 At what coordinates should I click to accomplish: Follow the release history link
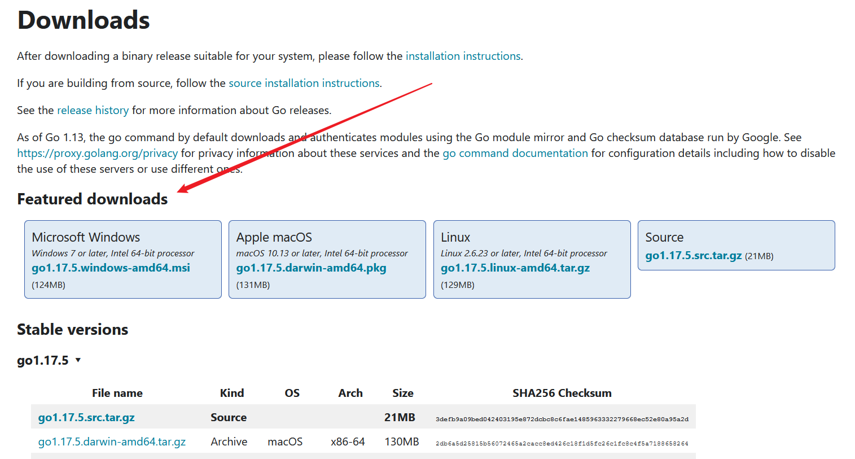(x=93, y=110)
